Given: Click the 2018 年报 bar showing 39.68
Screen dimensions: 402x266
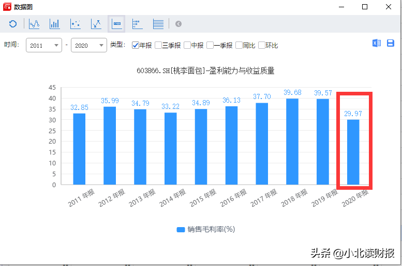Looking at the screenshot, I should point(292,142).
